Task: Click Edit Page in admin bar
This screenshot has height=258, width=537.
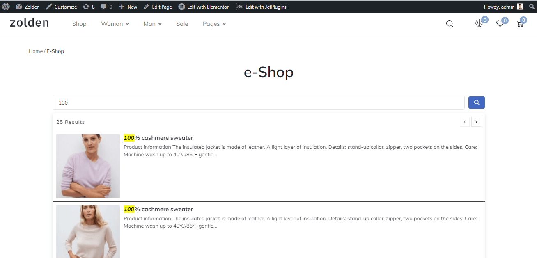Action: coord(158,7)
